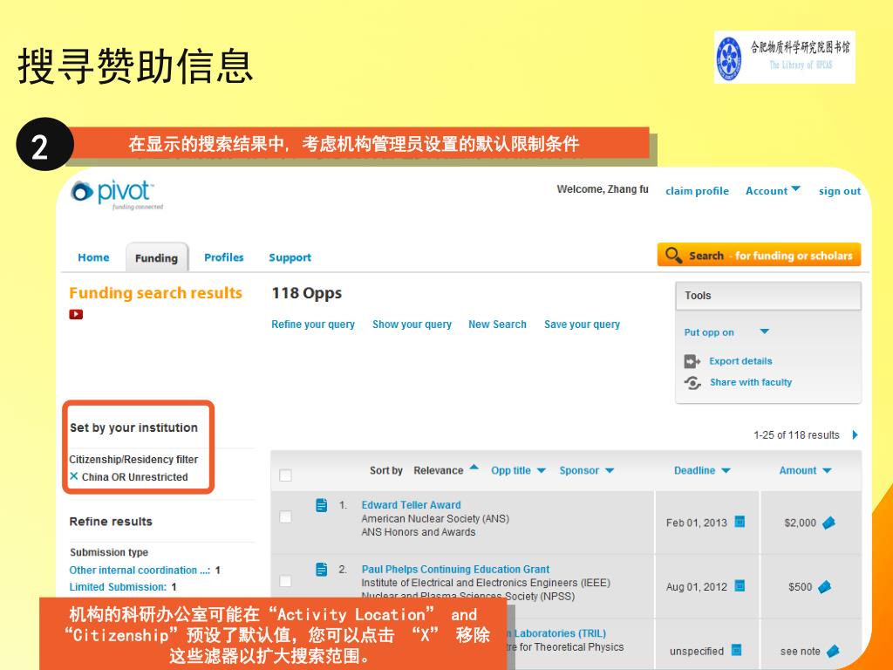The image size is (893, 670).
Task: Open the Support tab
Action: pos(290,257)
